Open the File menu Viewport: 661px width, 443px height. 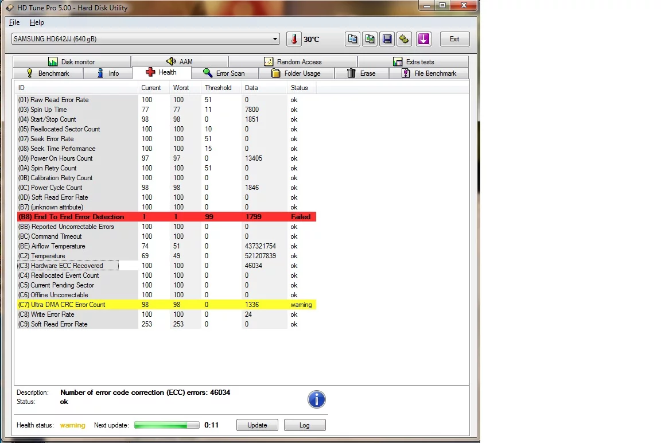point(14,22)
